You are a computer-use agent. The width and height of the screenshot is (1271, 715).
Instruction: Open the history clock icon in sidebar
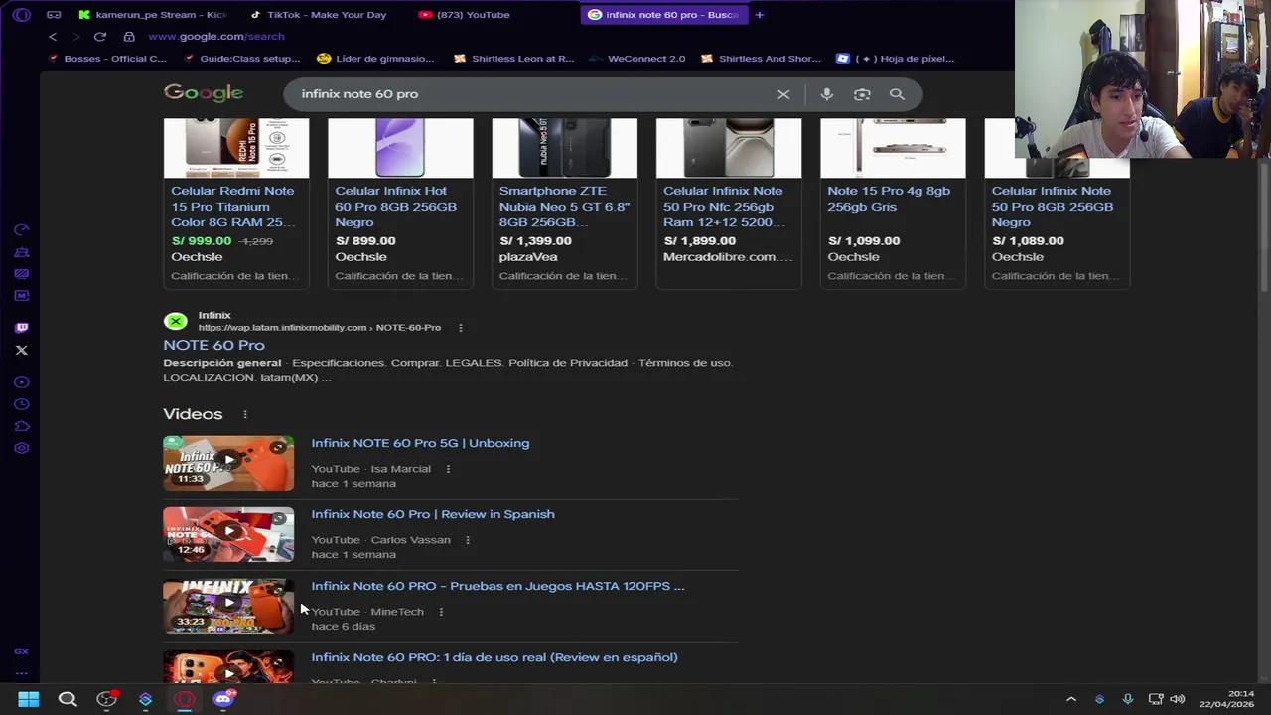(22, 404)
